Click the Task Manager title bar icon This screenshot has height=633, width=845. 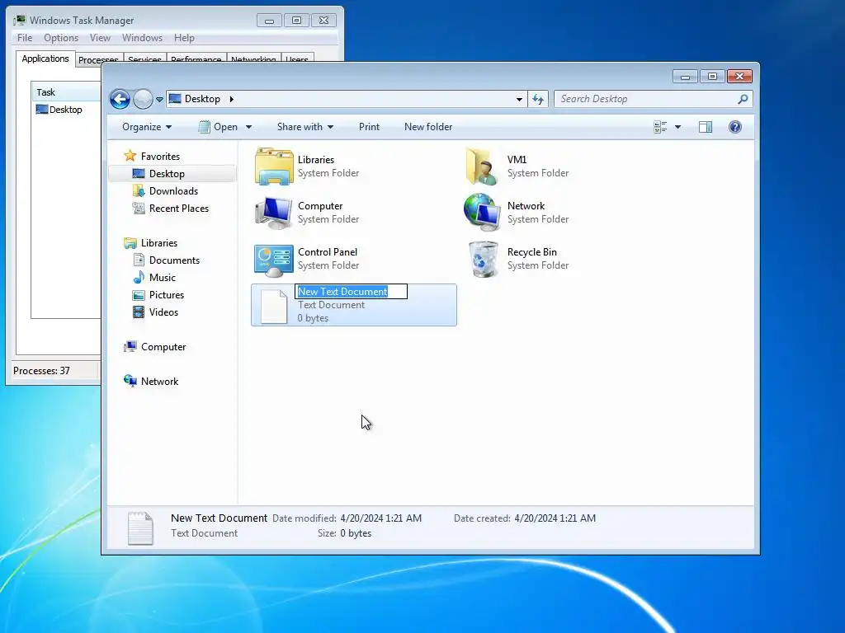(x=20, y=21)
